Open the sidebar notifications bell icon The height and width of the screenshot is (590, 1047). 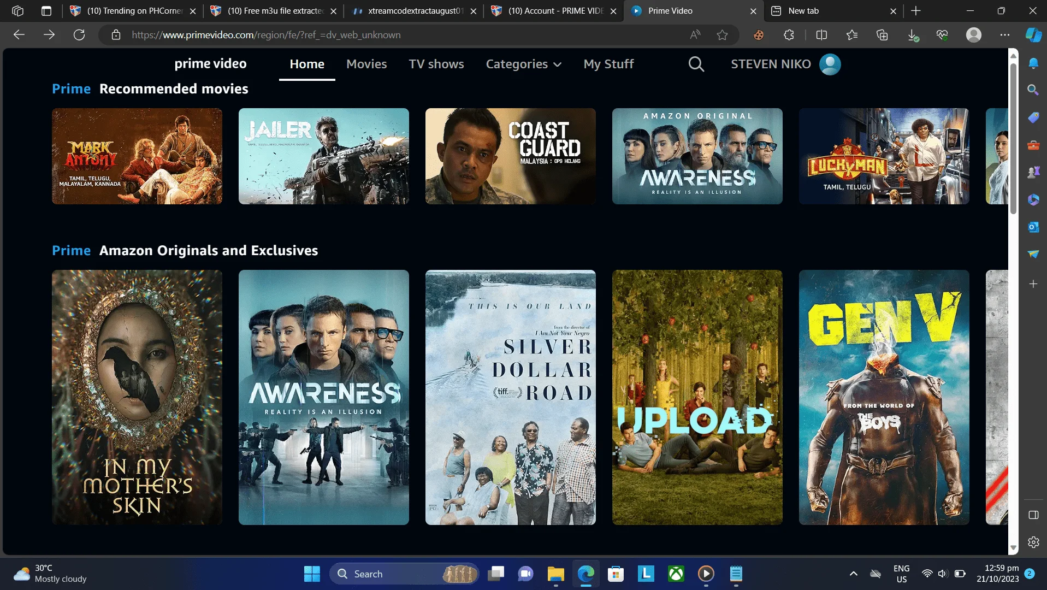(1033, 63)
